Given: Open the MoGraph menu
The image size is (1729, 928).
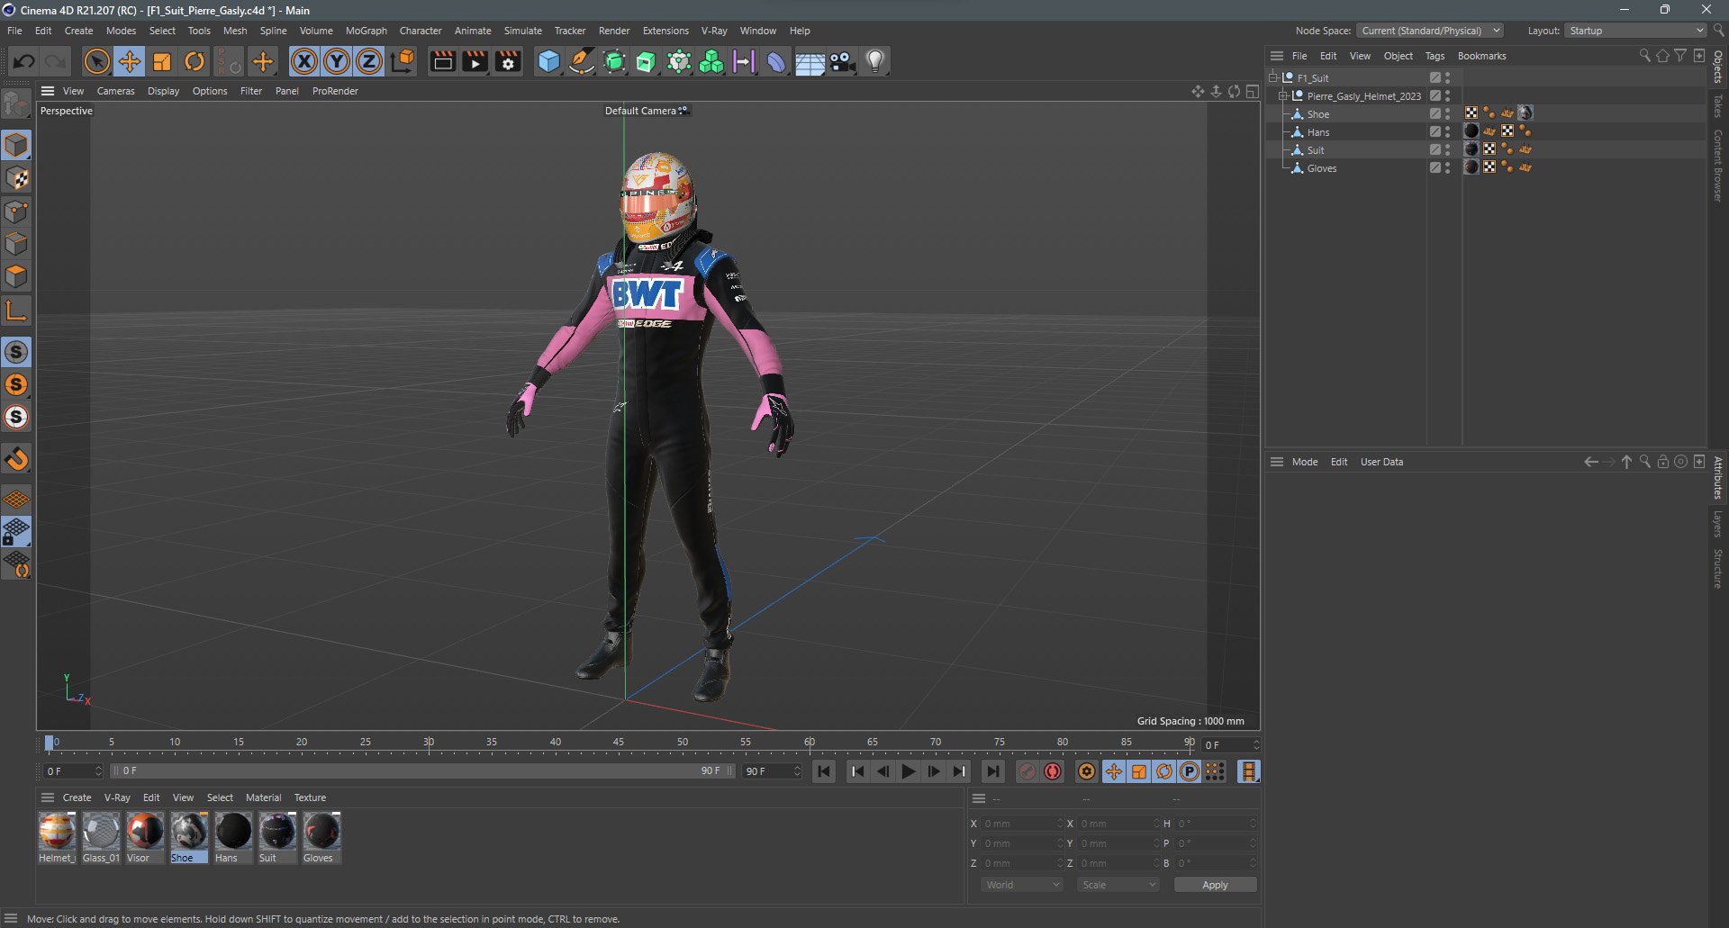Looking at the screenshot, I should [x=367, y=31].
